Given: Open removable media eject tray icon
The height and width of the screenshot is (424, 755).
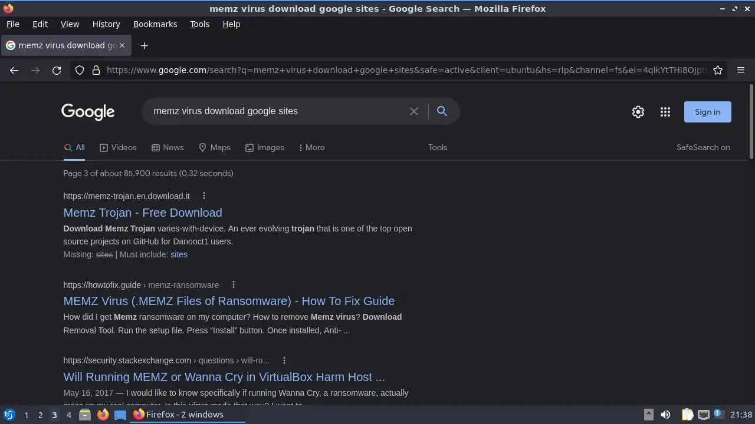Looking at the screenshot, I should [648, 415].
